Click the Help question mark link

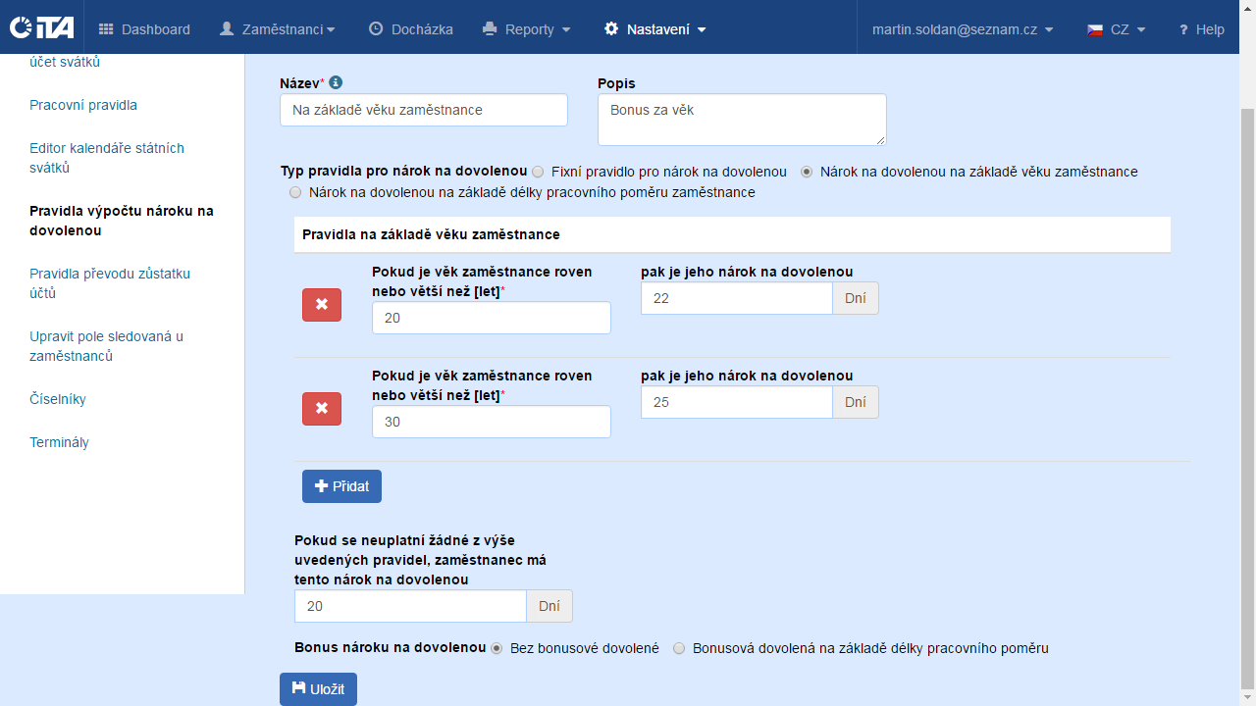pos(1201,29)
